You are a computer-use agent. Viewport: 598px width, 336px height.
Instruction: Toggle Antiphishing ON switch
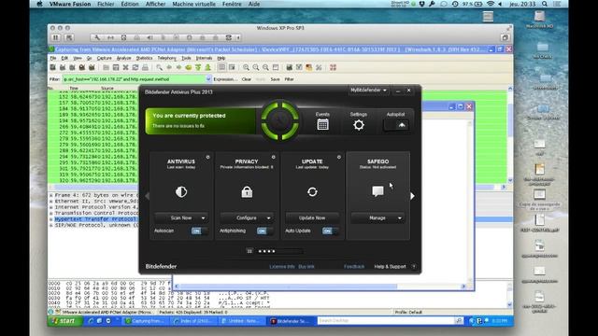click(x=264, y=231)
